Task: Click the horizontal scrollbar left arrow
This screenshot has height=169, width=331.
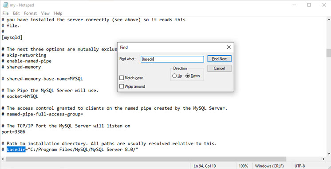Action: (x=3, y=159)
